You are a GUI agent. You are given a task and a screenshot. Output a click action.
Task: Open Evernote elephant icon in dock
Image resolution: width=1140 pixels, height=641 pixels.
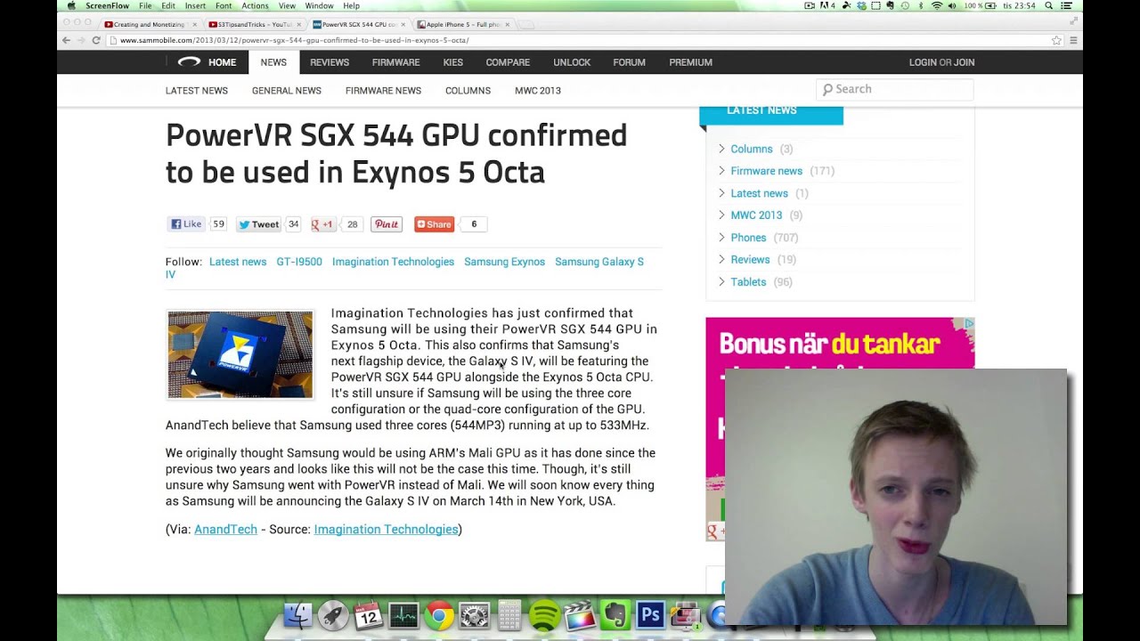[615, 615]
